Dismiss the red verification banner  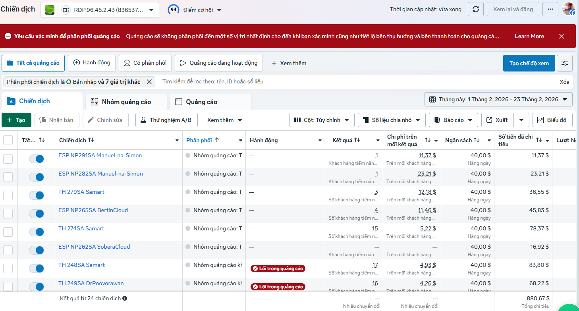pos(561,36)
